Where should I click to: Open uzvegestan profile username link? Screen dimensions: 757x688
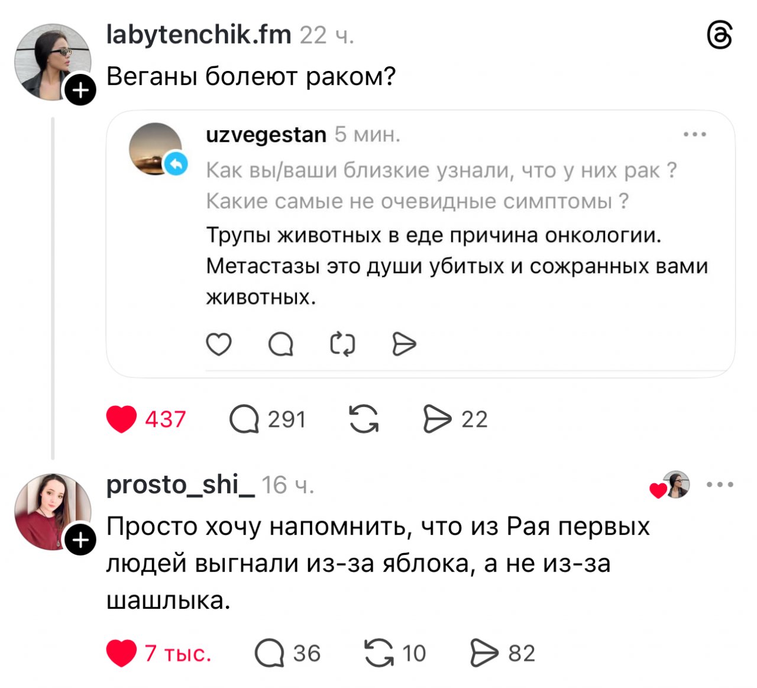click(x=266, y=135)
